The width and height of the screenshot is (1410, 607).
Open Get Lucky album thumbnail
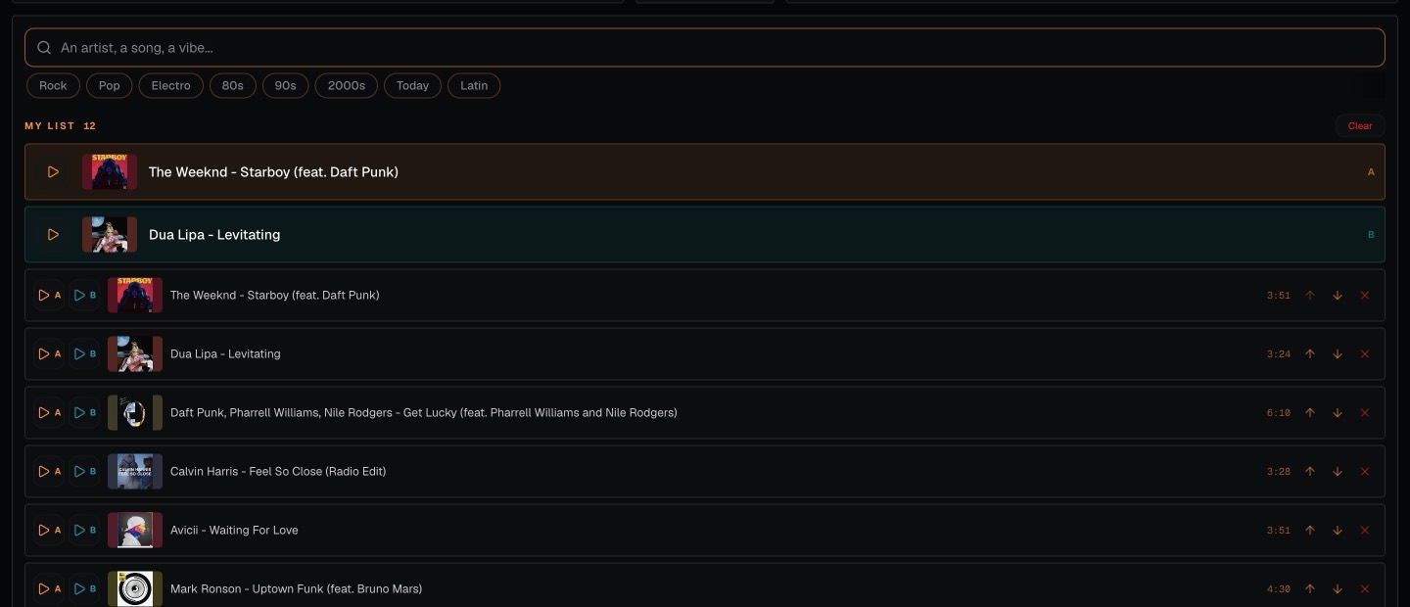[x=135, y=413]
